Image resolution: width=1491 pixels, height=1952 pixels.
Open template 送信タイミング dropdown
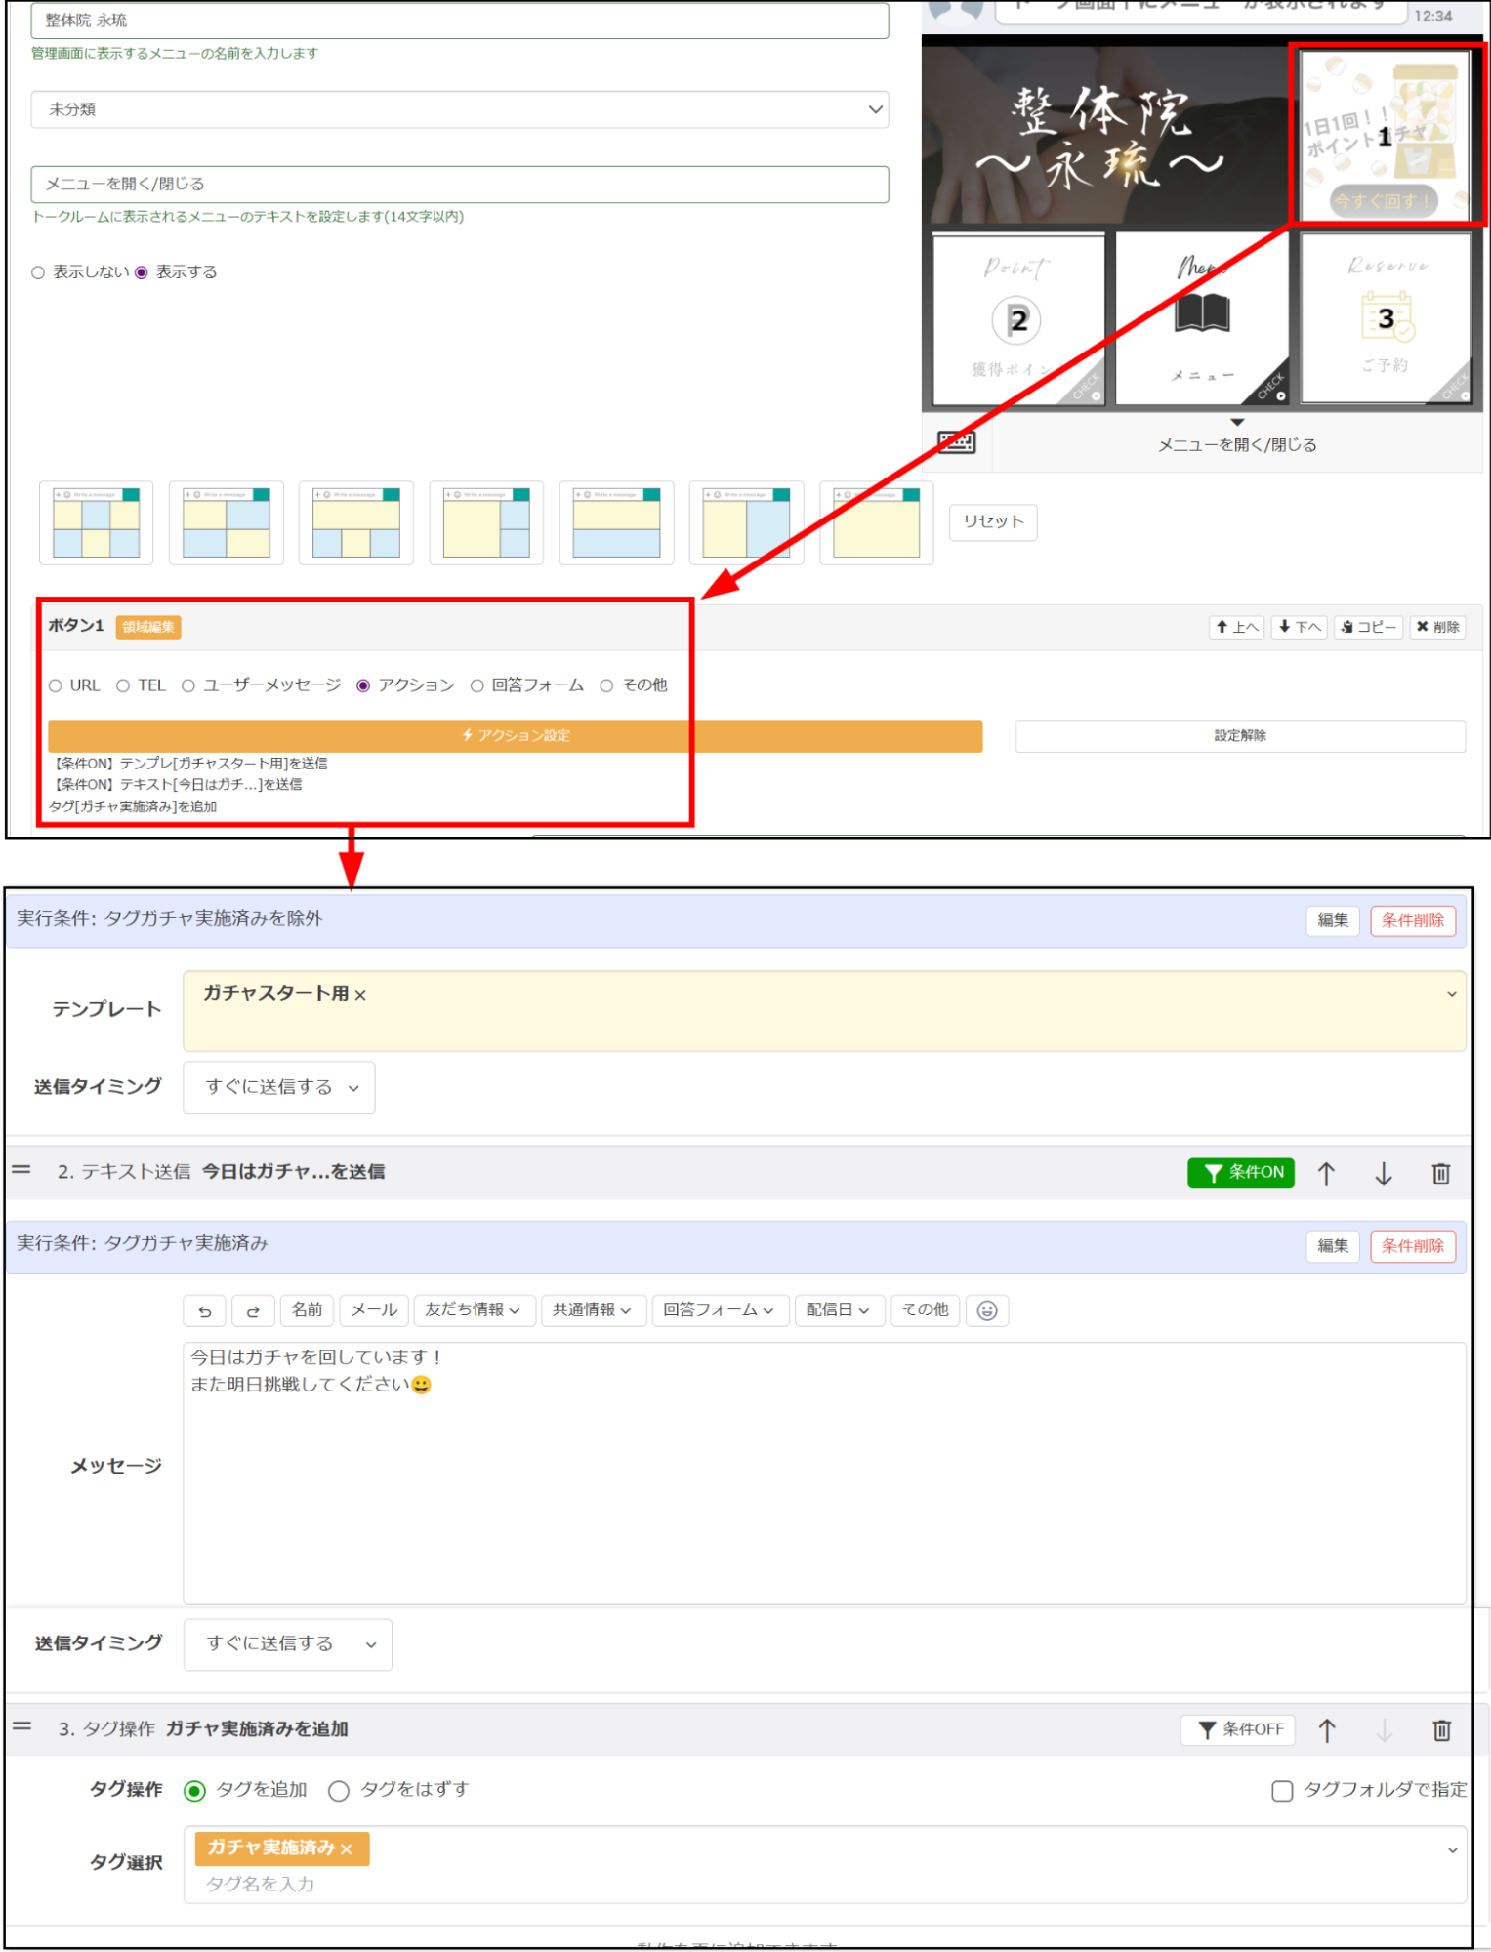point(279,1088)
